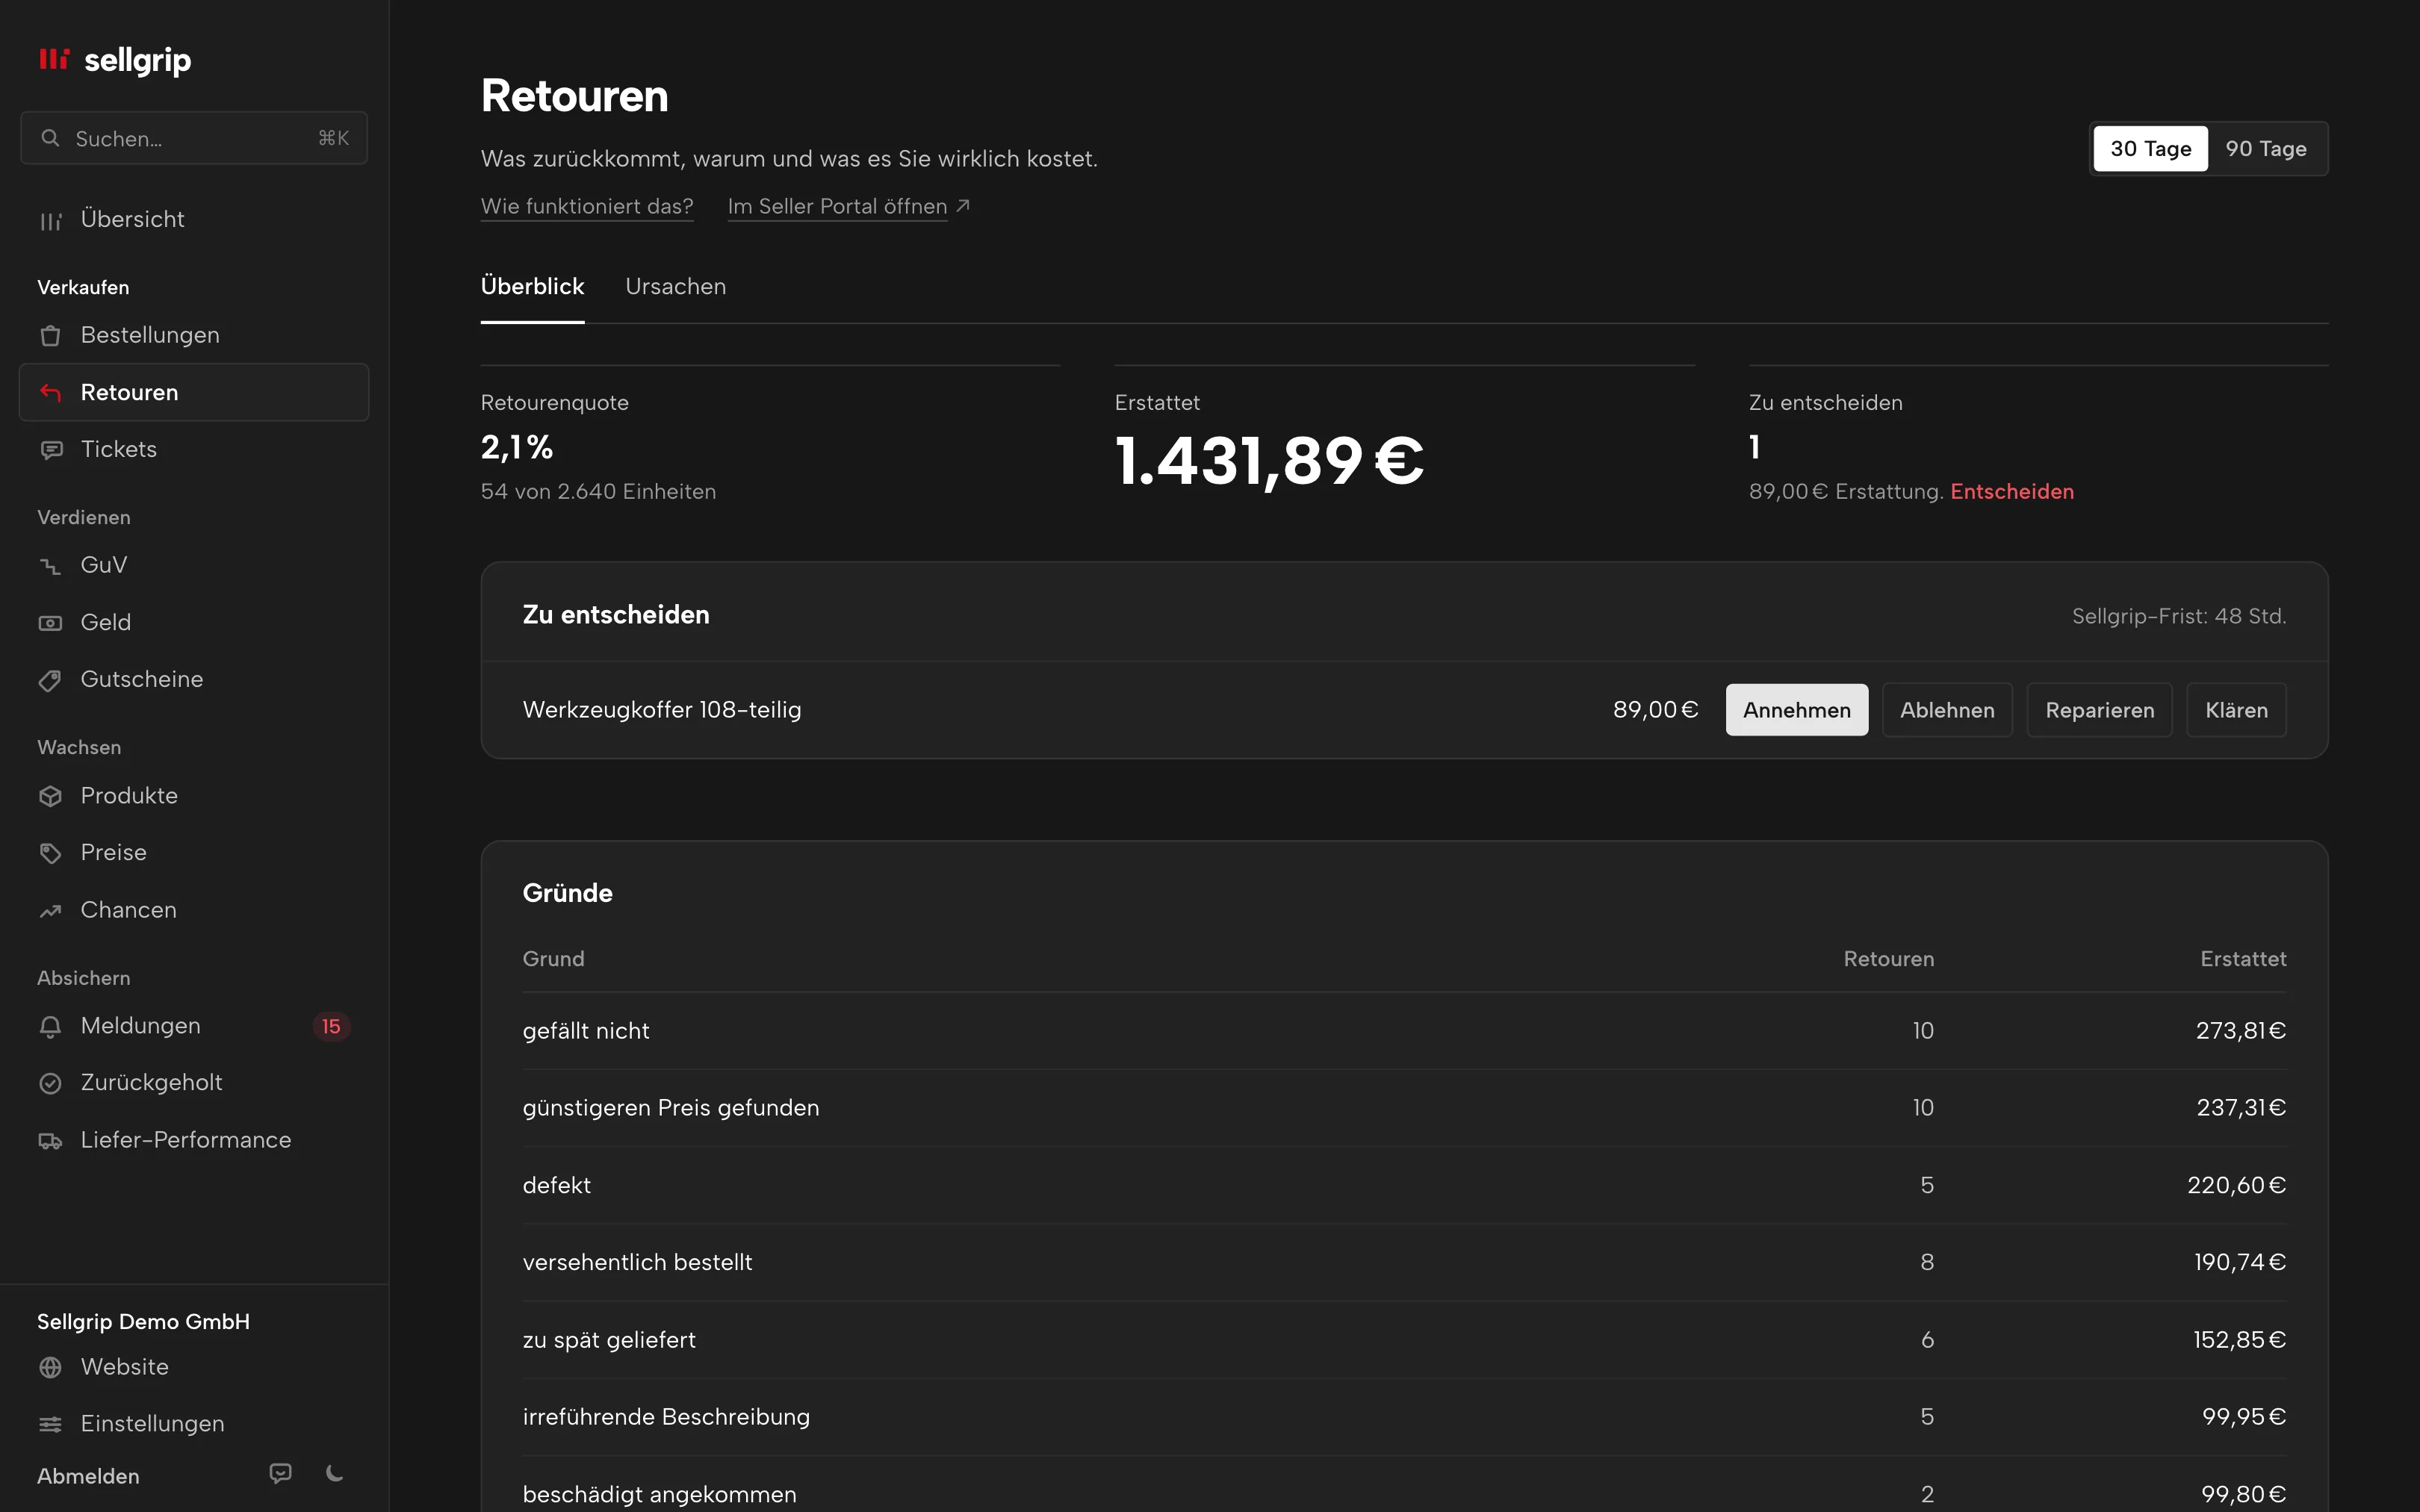Click the Meldungen badge showing 15
The height and width of the screenshot is (1512, 2420).
331,1026
